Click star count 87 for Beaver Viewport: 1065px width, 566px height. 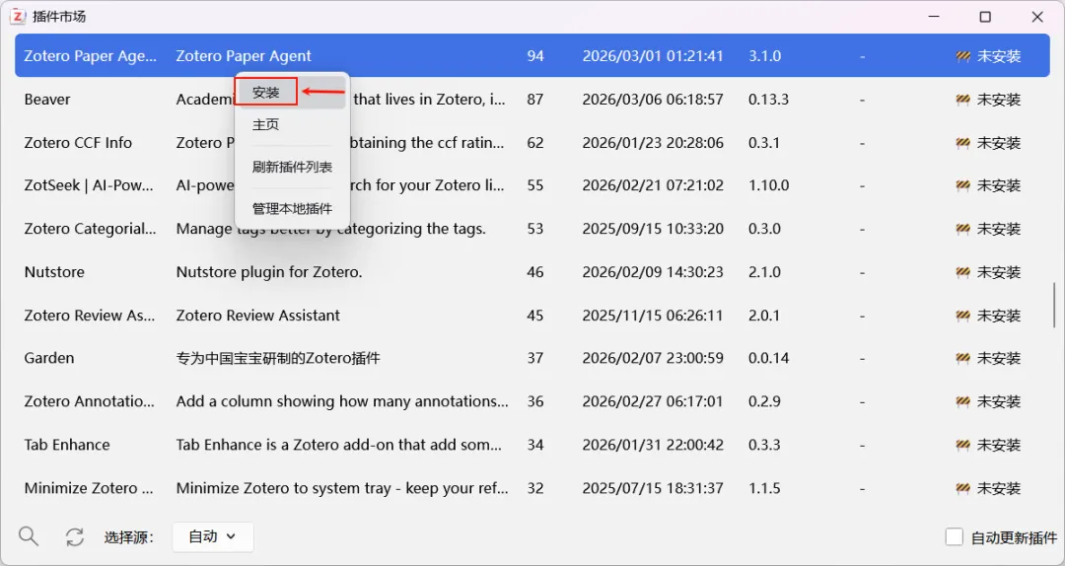pos(535,100)
